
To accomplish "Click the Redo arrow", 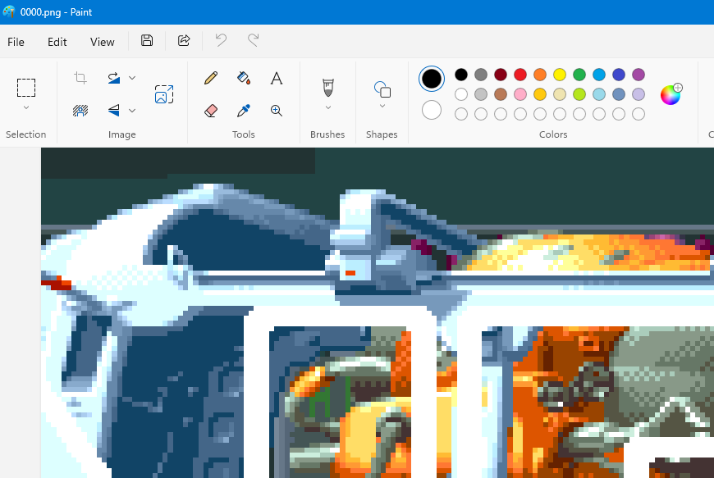I will point(253,40).
